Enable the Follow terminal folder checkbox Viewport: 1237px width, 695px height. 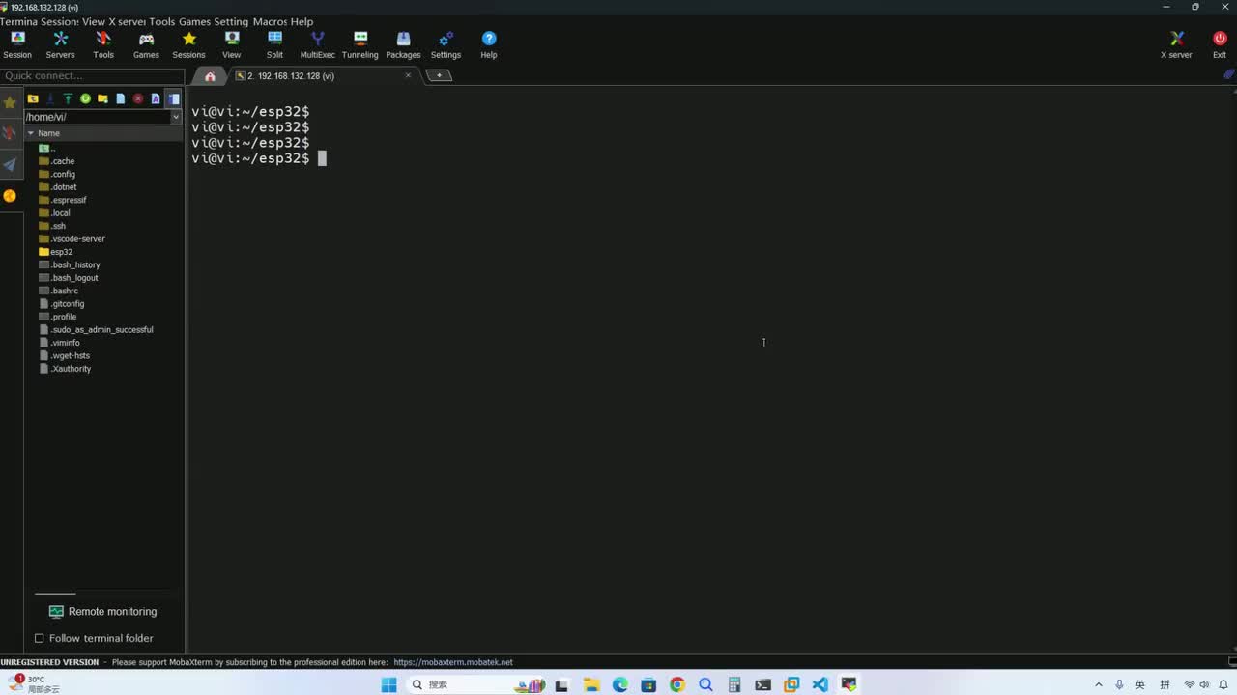[x=40, y=638]
